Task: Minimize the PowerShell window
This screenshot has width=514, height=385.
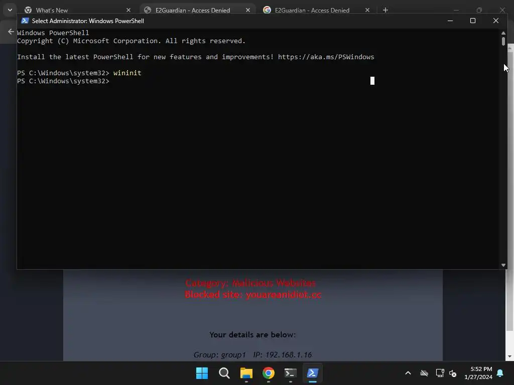Action: point(450,21)
